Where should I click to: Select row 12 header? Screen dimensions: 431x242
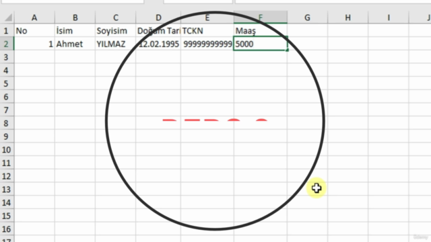[7, 176]
